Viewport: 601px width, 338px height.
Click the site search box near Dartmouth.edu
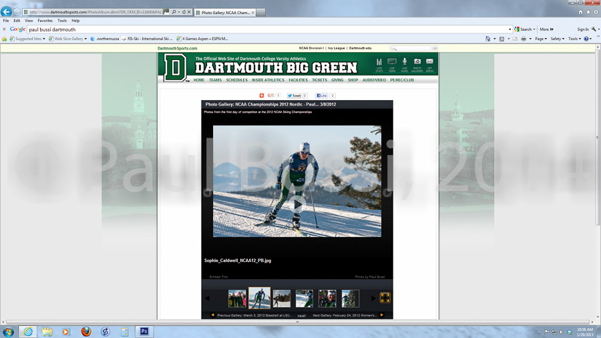[411, 48]
